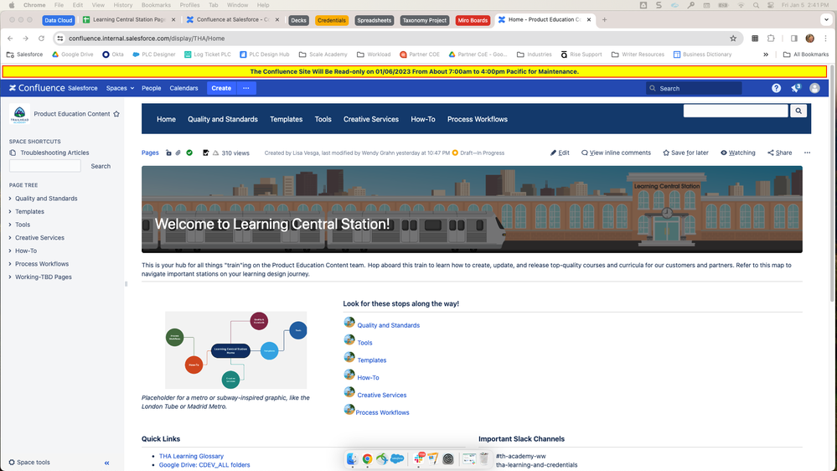Reload page with Chrome refresh icon
This screenshot has height=471, width=837.
[x=41, y=39]
